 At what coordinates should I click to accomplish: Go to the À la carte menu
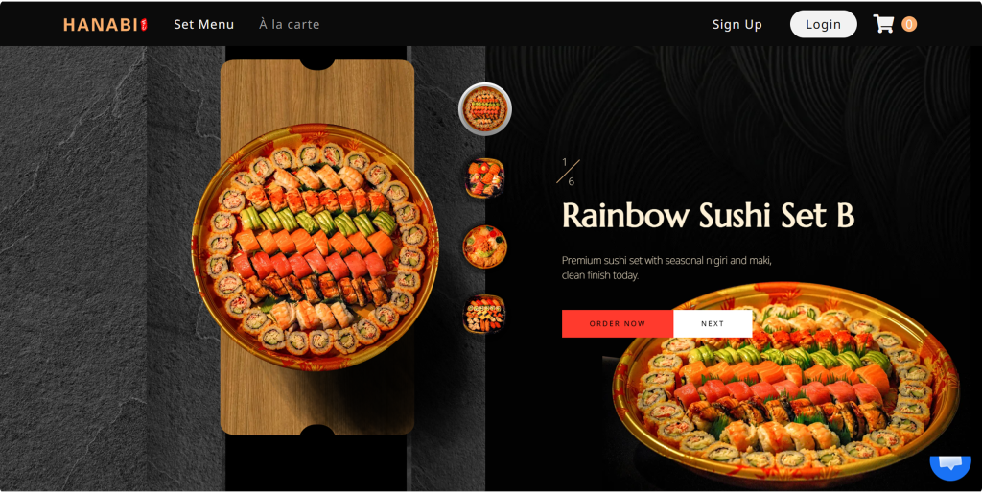(290, 24)
